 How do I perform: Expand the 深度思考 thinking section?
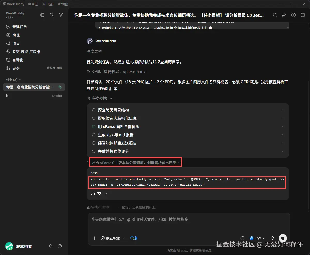pos(94,51)
